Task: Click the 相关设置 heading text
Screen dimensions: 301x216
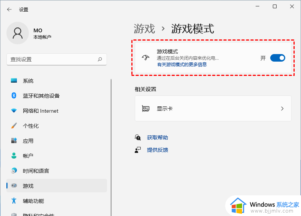Action: 146,89
